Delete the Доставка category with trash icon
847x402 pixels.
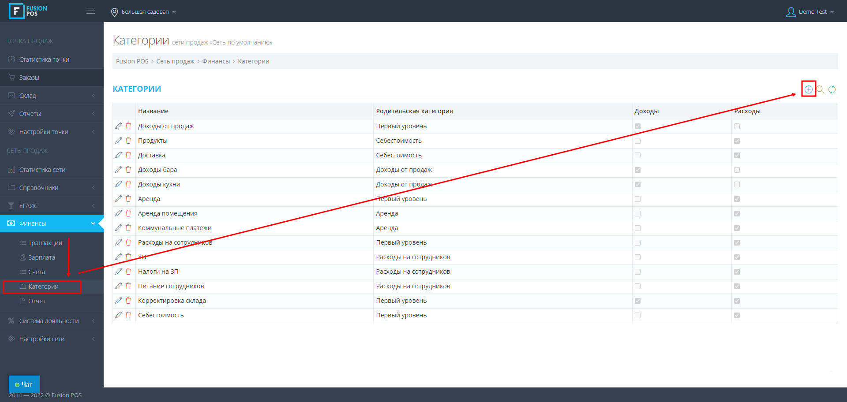tap(128, 155)
